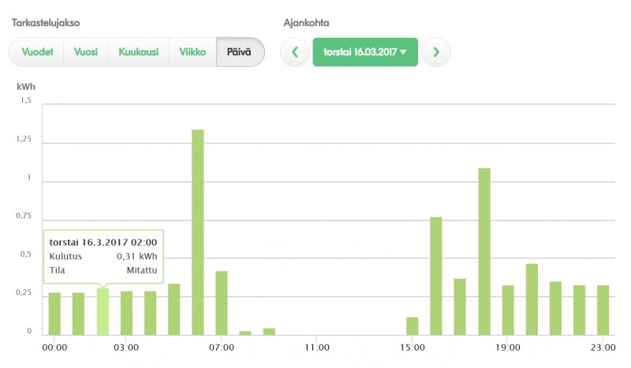631x368 pixels.
Task: Show the Kuukausi period view
Action: point(138,53)
